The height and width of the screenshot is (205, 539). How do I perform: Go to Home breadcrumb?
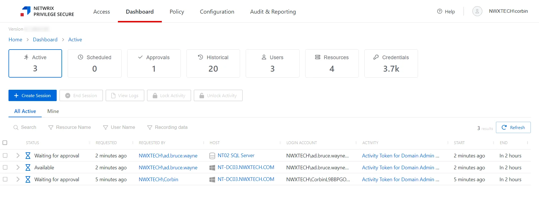point(15,40)
